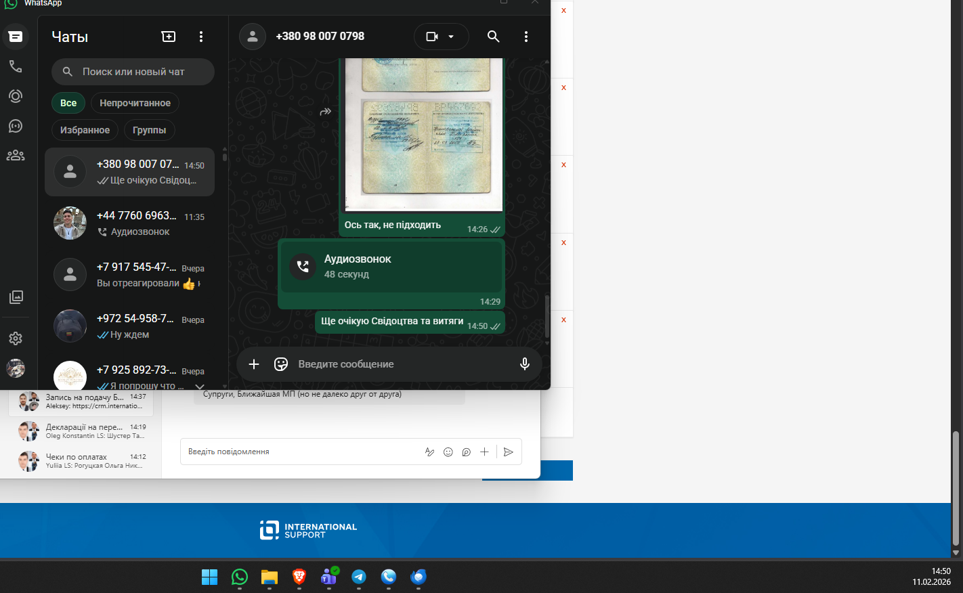Click the WhatsApp conversation scrollbar
Image resolution: width=963 pixels, height=593 pixels.
547,316
